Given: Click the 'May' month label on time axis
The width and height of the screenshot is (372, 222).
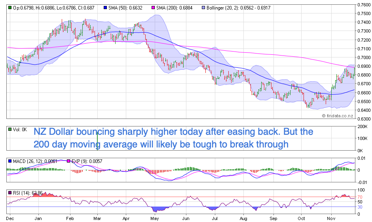Looking at the screenshot, I should [155, 218].
